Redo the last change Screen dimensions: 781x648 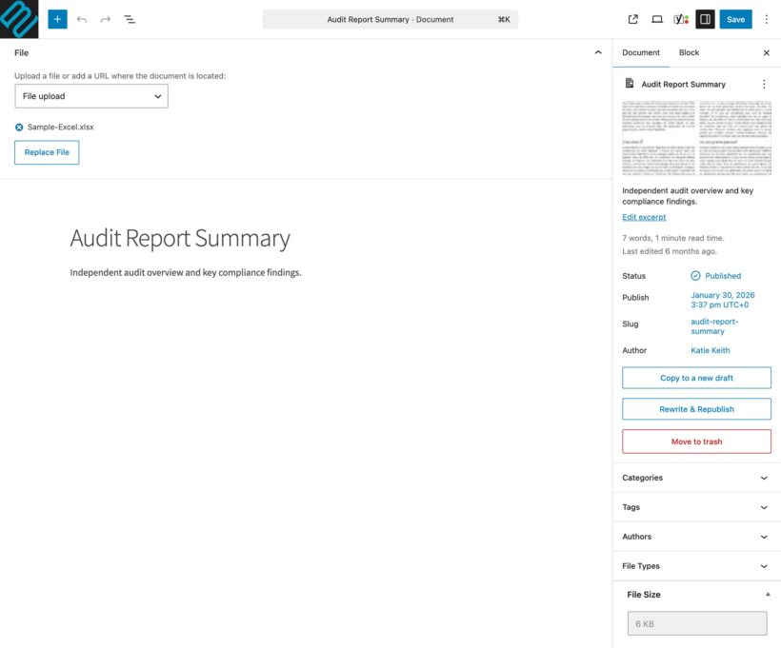[106, 19]
